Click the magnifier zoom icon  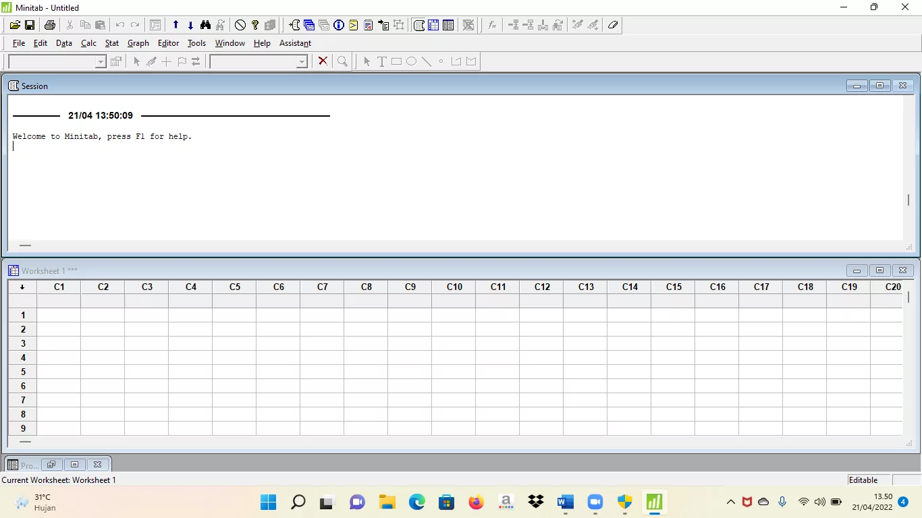click(x=343, y=61)
